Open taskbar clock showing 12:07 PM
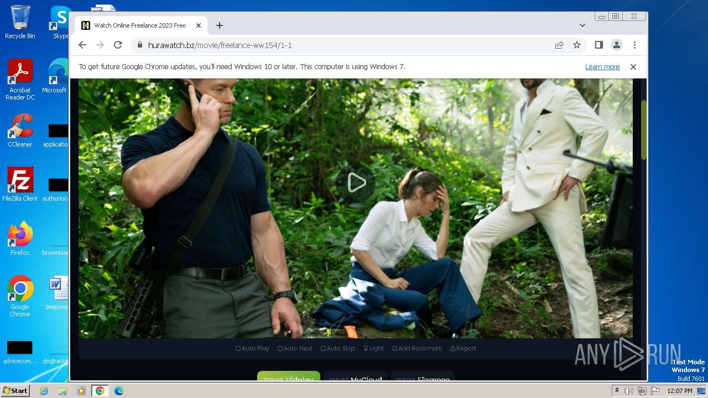The height and width of the screenshot is (398, 708). pos(680,391)
